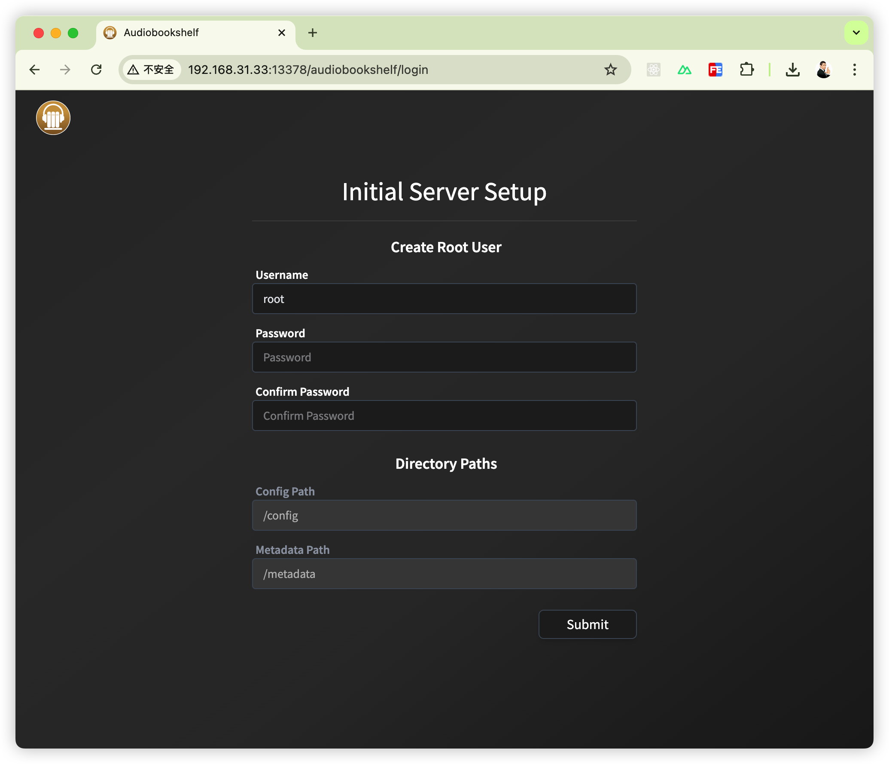The width and height of the screenshot is (889, 764).
Task: Bookmark this page with star icon
Action: click(x=610, y=70)
